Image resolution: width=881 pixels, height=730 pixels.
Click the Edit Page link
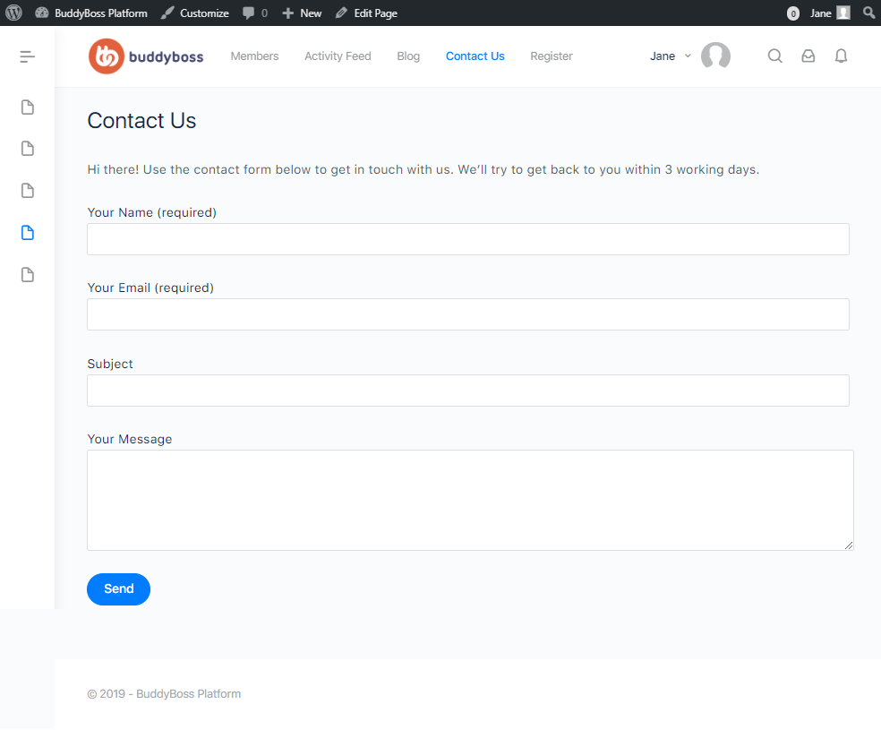pyautogui.click(x=366, y=13)
